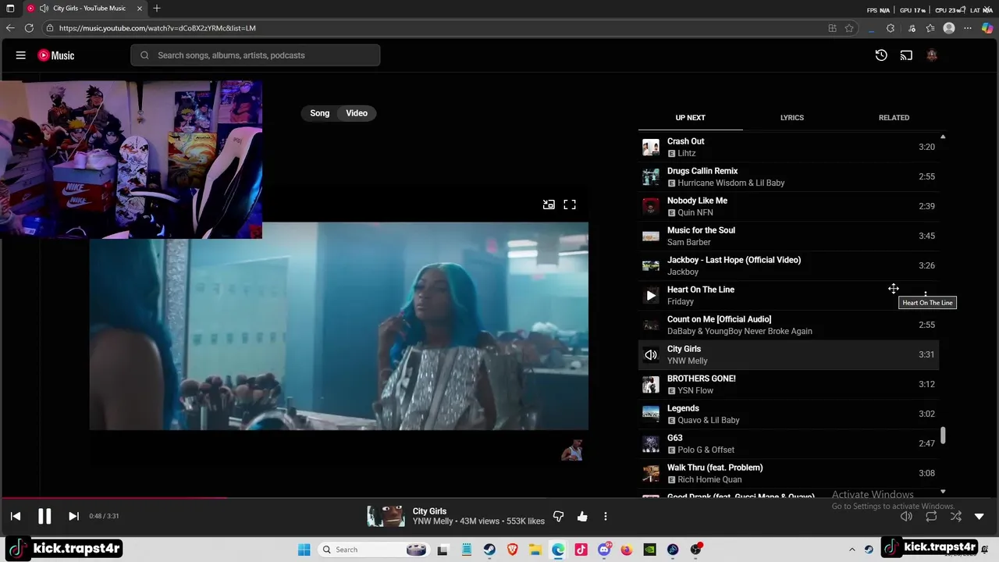Open the video miniplayer icon
The width and height of the screenshot is (999, 562).
(x=549, y=205)
